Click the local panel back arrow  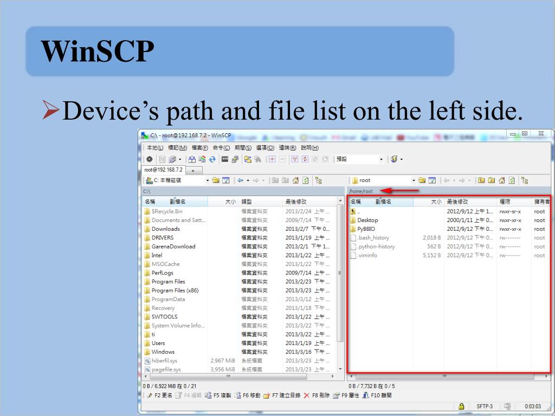click(x=240, y=180)
